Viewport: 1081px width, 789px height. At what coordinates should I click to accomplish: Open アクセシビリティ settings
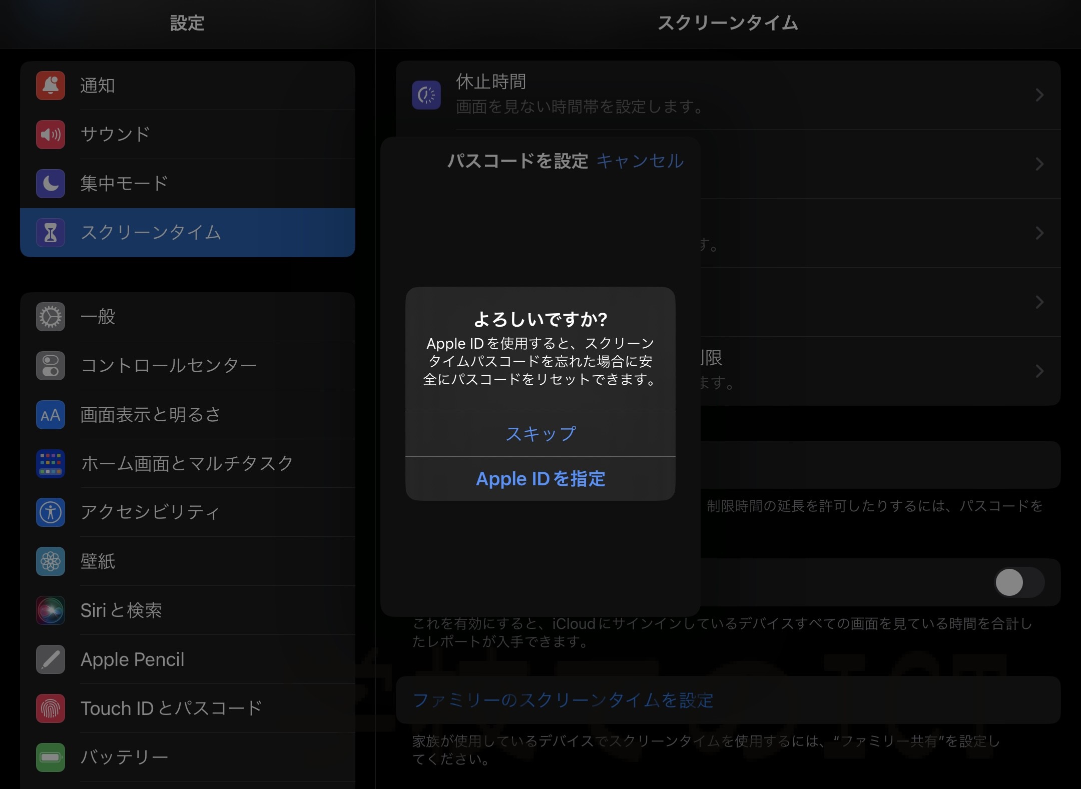188,512
